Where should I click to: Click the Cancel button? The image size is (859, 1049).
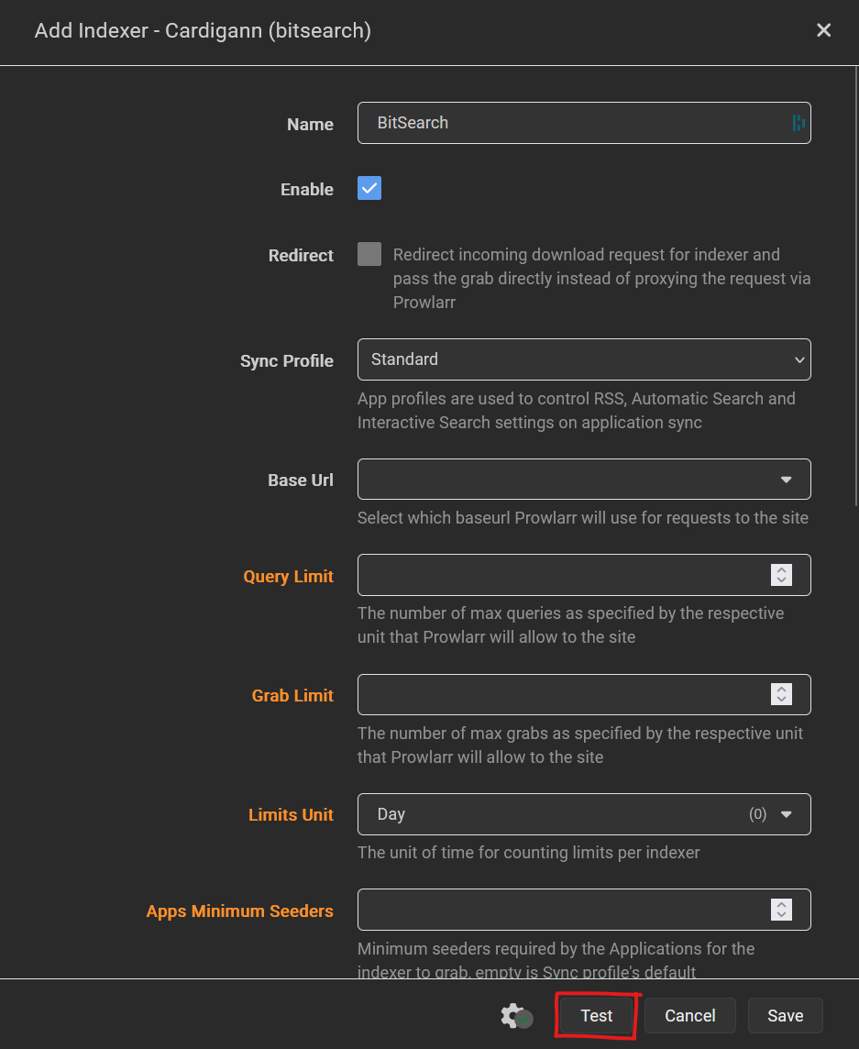[689, 1015]
